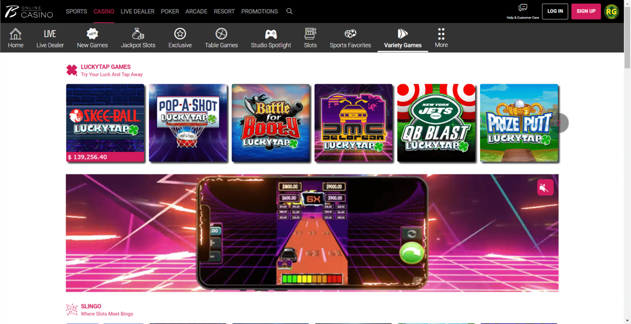
Task: Launch the Prize Putt LuckyTap game
Action: tap(519, 123)
